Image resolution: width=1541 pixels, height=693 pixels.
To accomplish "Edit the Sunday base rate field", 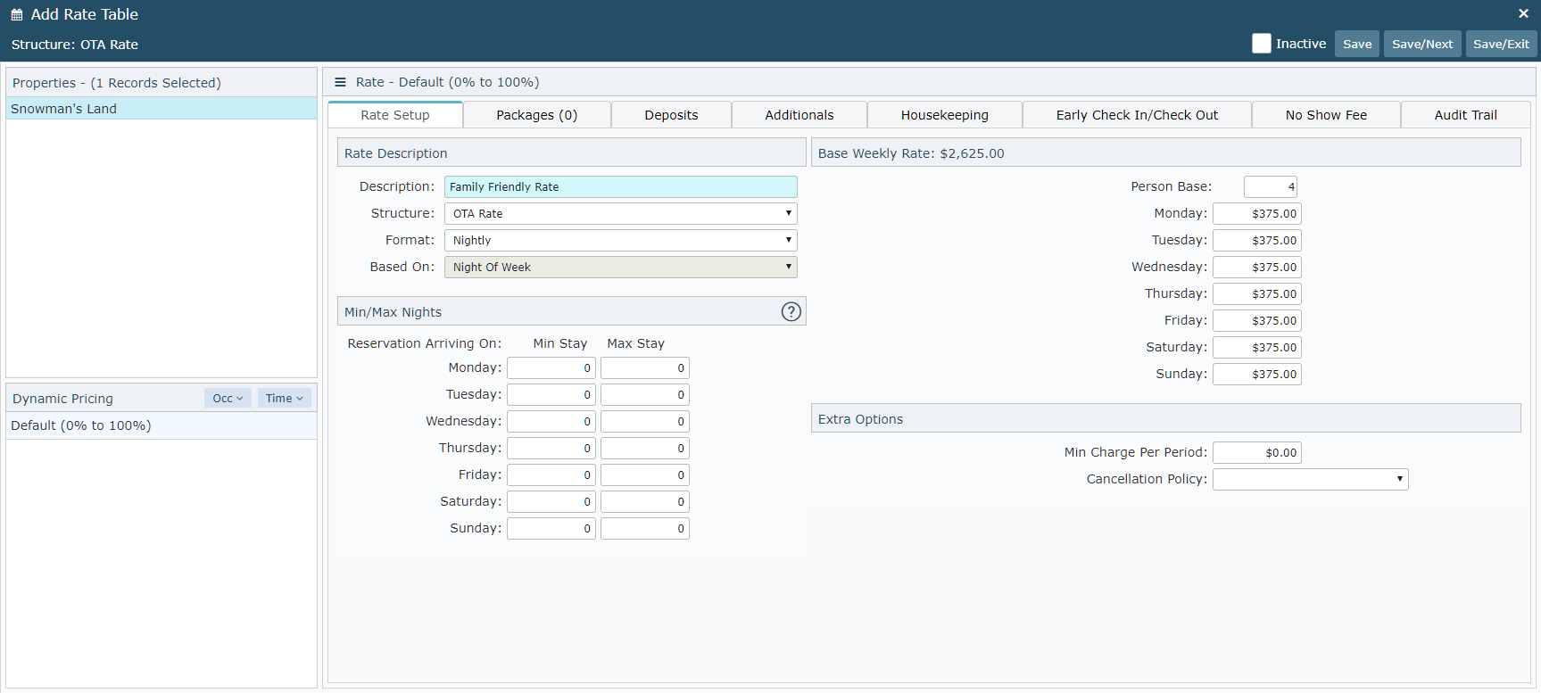I will pos(1256,374).
